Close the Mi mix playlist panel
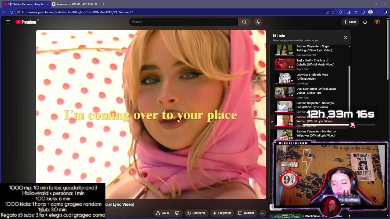 pos(346,37)
